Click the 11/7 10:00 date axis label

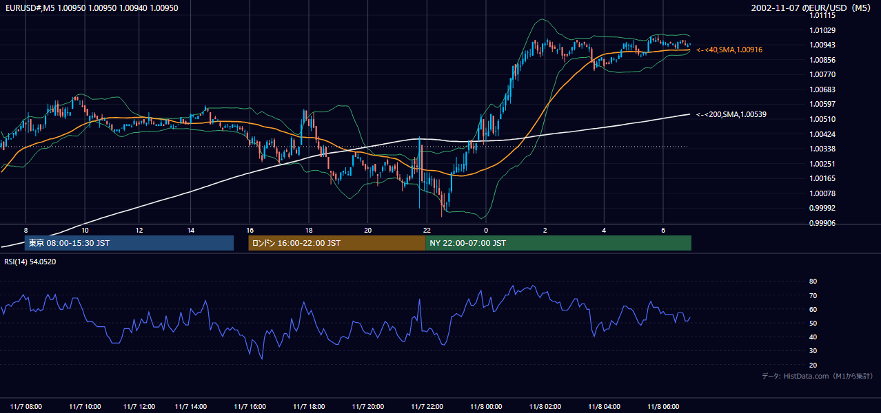85,407
